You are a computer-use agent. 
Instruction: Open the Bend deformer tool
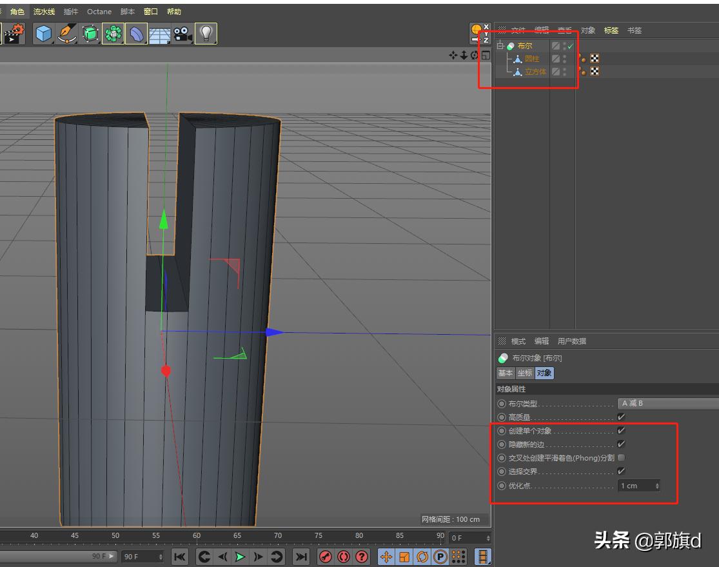click(x=136, y=34)
